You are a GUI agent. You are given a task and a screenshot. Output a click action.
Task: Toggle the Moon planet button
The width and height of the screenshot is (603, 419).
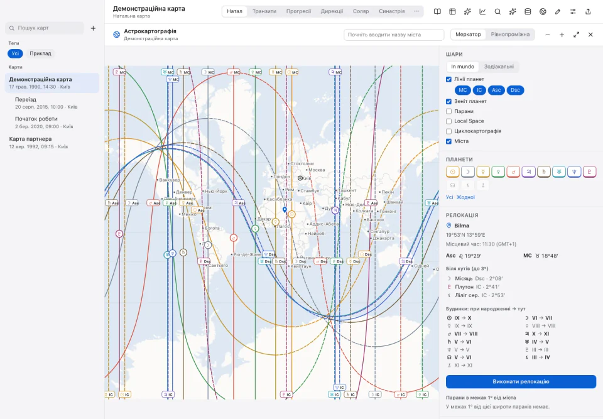click(x=467, y=171)
